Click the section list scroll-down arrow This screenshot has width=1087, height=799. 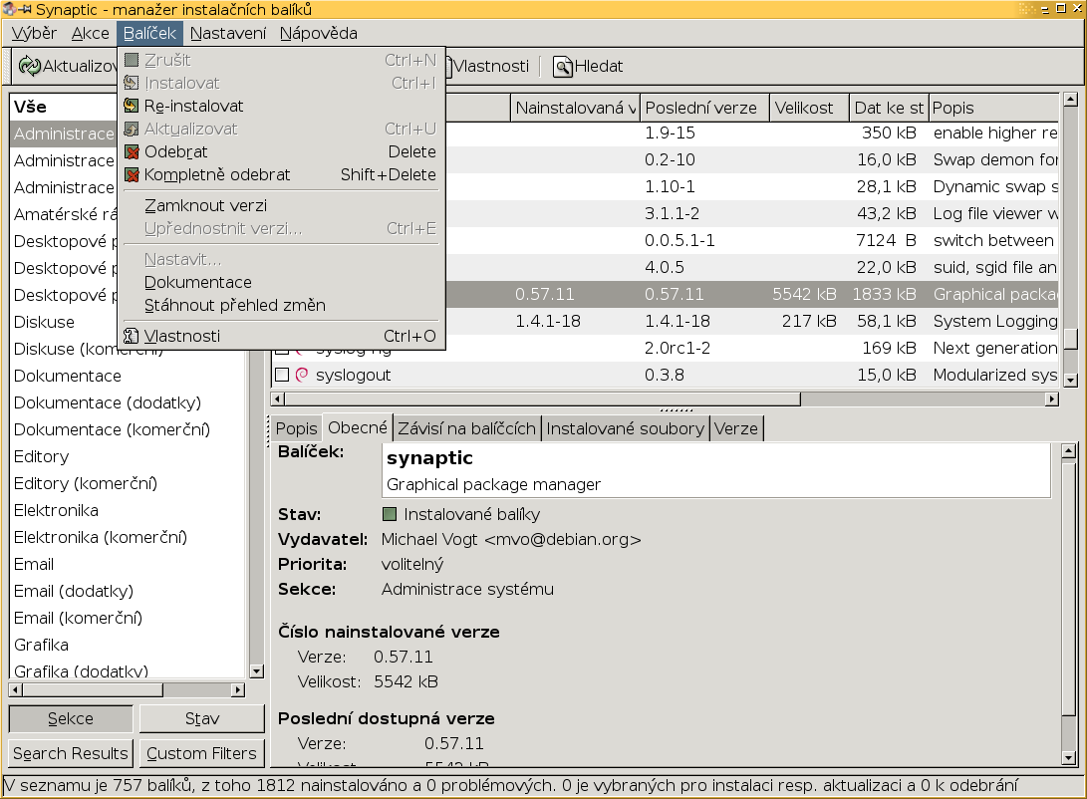[x=256, y=670]
